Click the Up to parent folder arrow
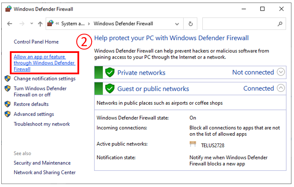The height and width of the screenshot is (187, 294). coord(40,24)
